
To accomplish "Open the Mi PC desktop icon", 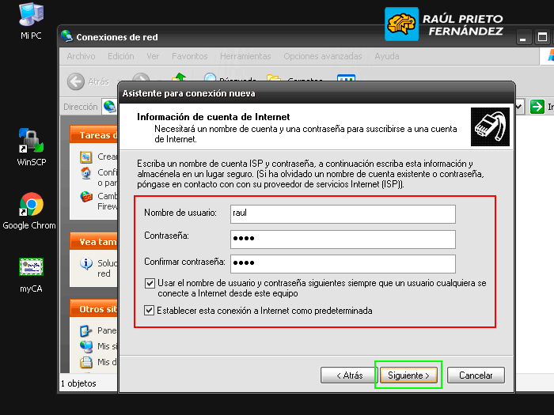I will (x=31, y=16).
